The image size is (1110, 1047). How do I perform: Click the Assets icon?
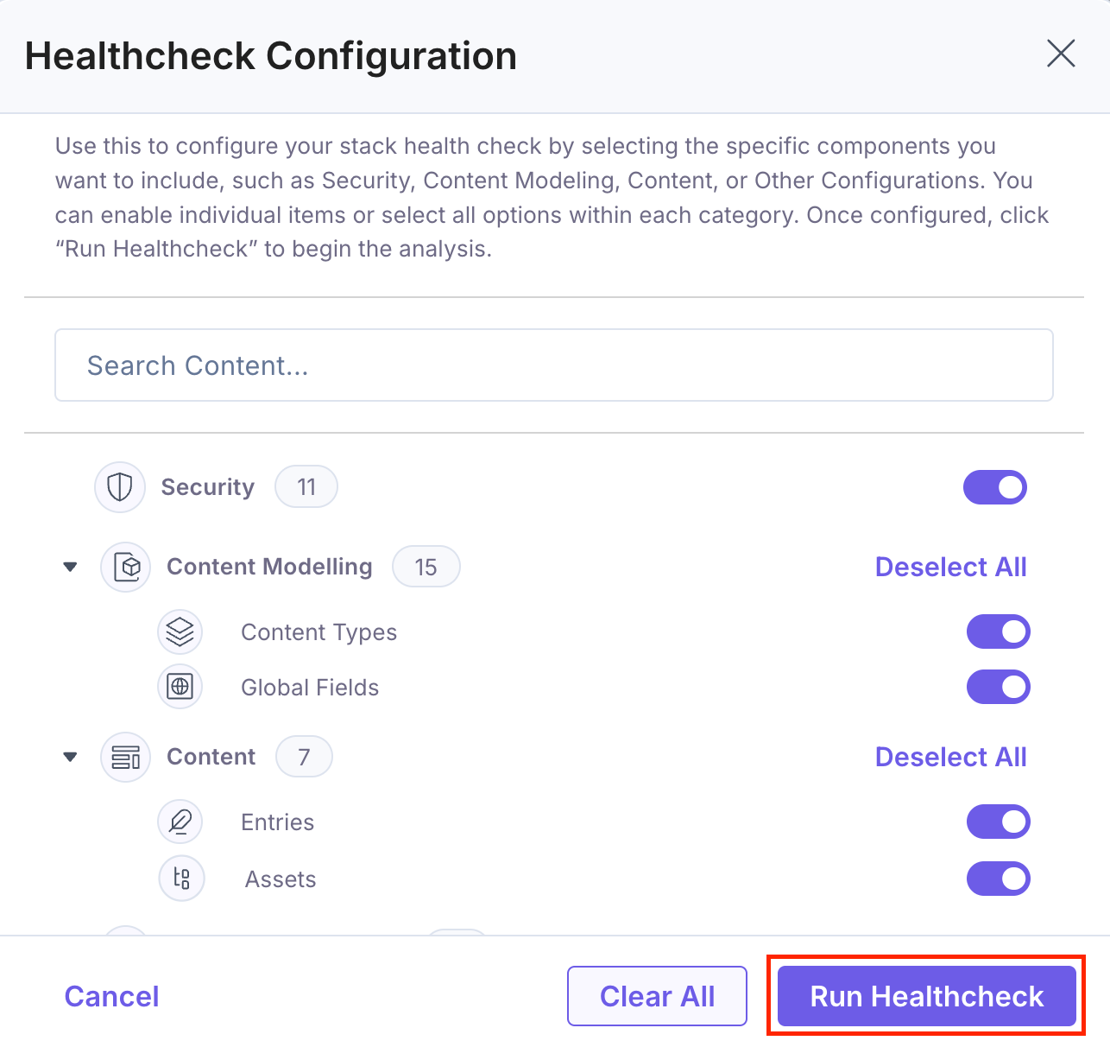pos(181,879)
